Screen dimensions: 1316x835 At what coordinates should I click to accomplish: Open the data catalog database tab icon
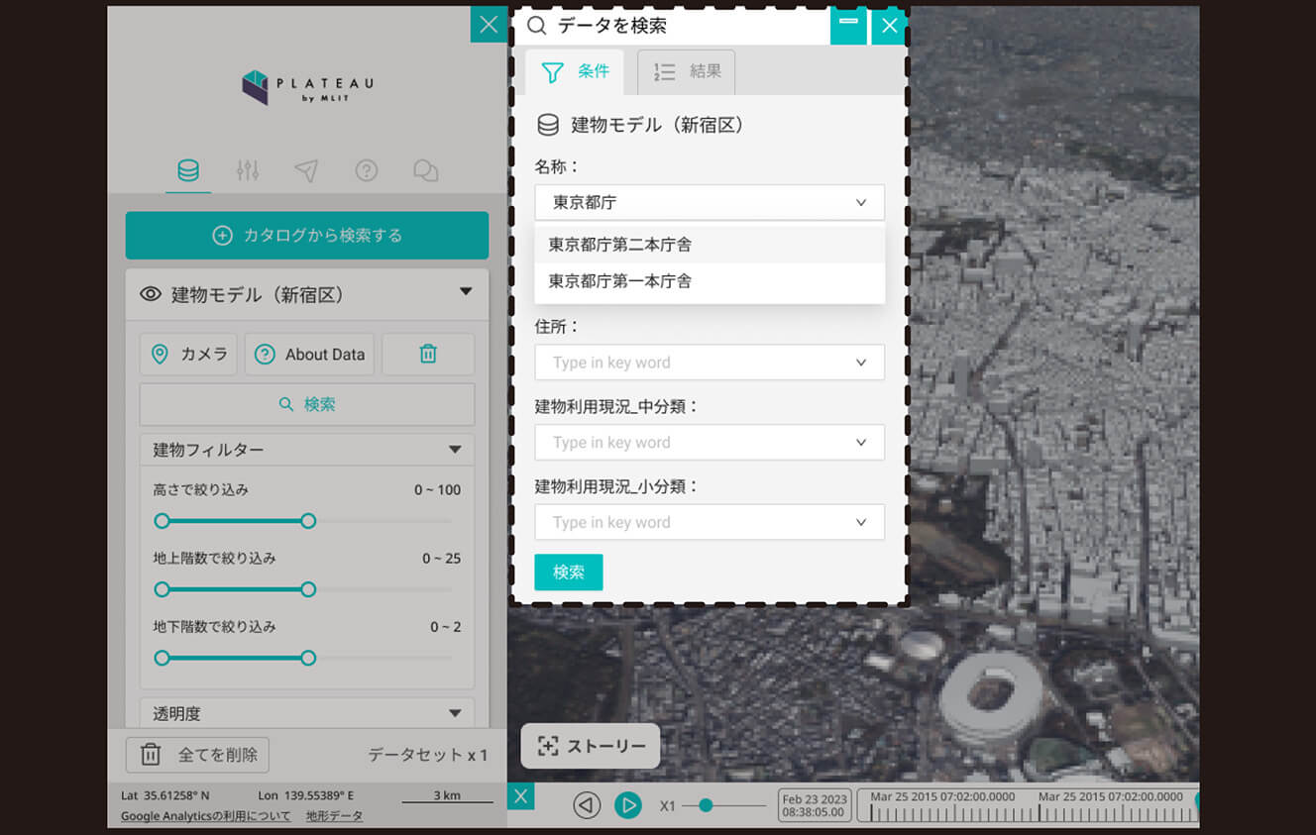(x=188, y=170)
